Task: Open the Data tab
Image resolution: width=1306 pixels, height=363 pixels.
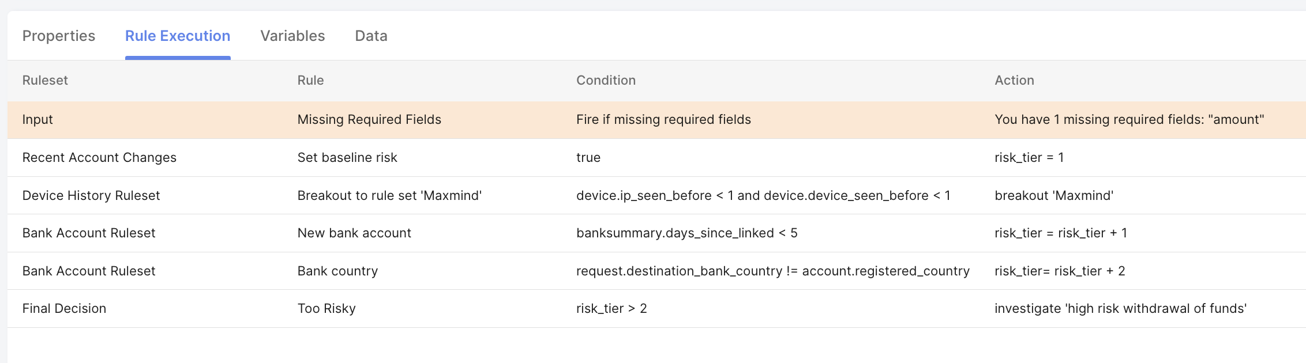Action: pos(371,36)
